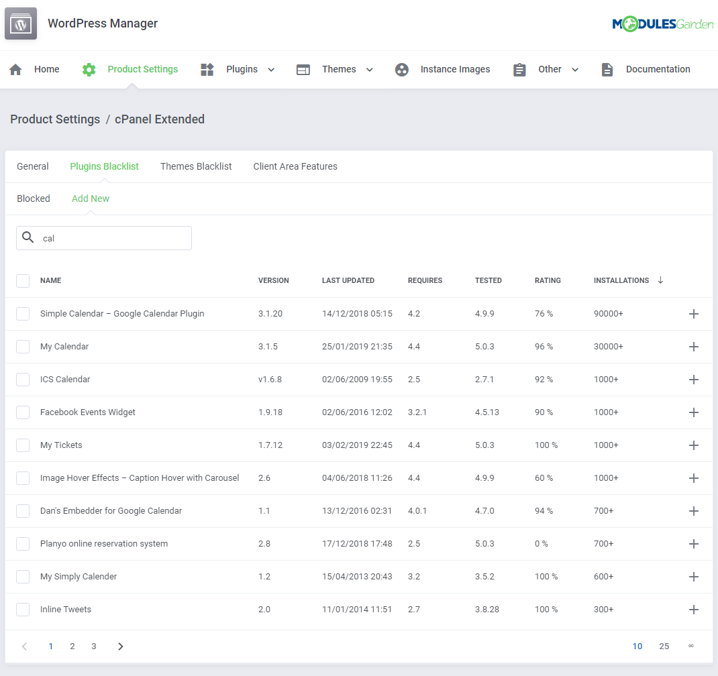Click the Home house icon

[x=15, y=70]
